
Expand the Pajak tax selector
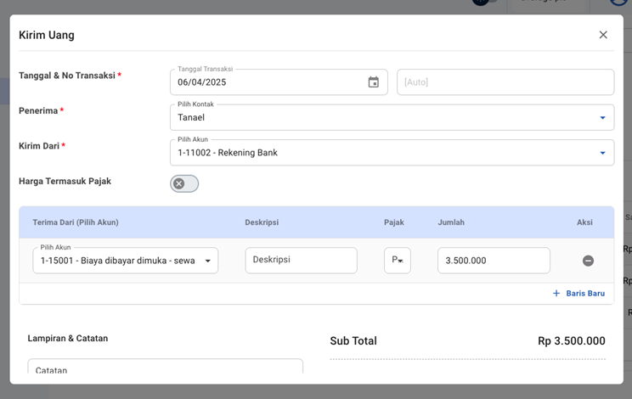[x=397, y=261]
